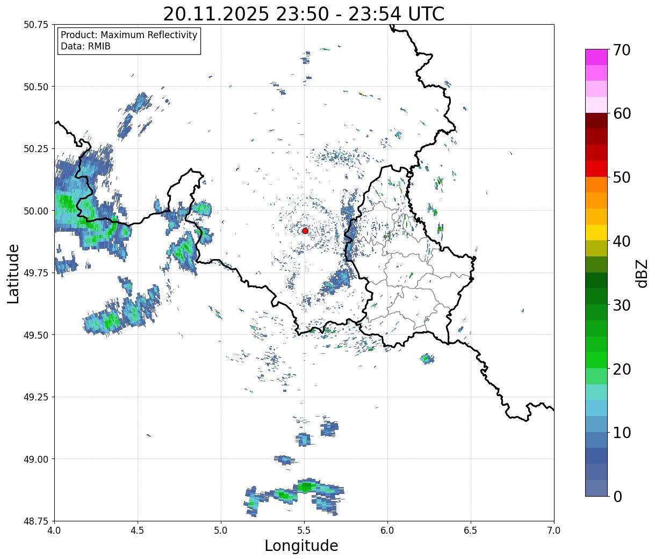The width and height of the screenshot is (655, 559).
Task: Click the colorbar tick label 10
Action: click(622, 433)
